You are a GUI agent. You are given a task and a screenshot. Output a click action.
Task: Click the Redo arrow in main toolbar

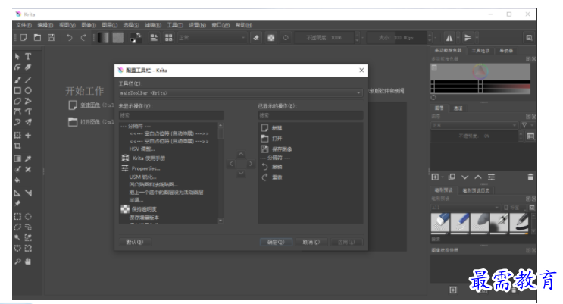83,37
